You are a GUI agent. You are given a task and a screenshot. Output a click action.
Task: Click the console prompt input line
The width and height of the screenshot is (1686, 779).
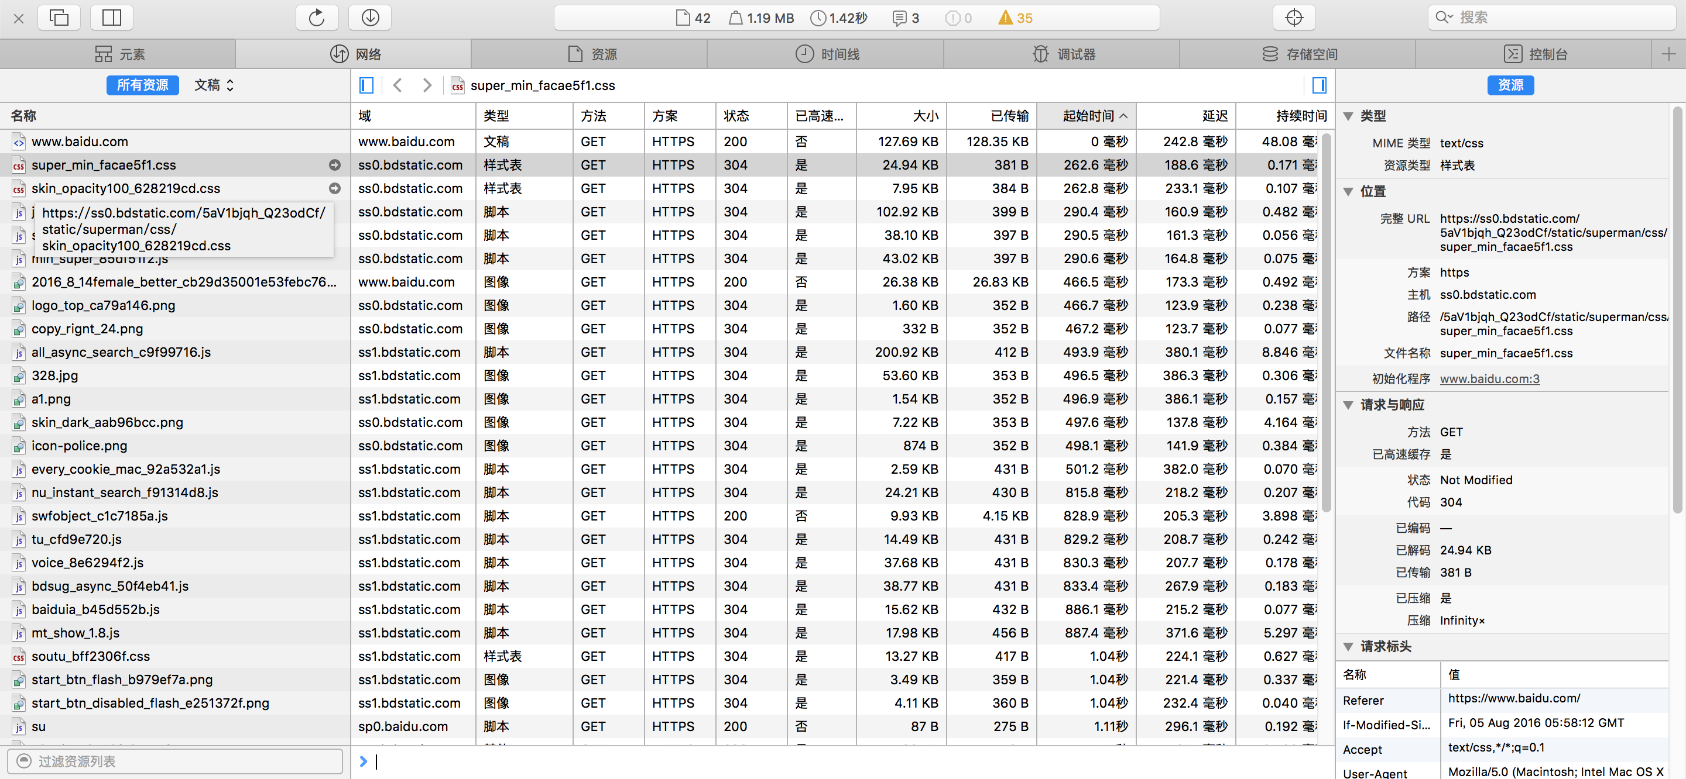coord(844,761)
